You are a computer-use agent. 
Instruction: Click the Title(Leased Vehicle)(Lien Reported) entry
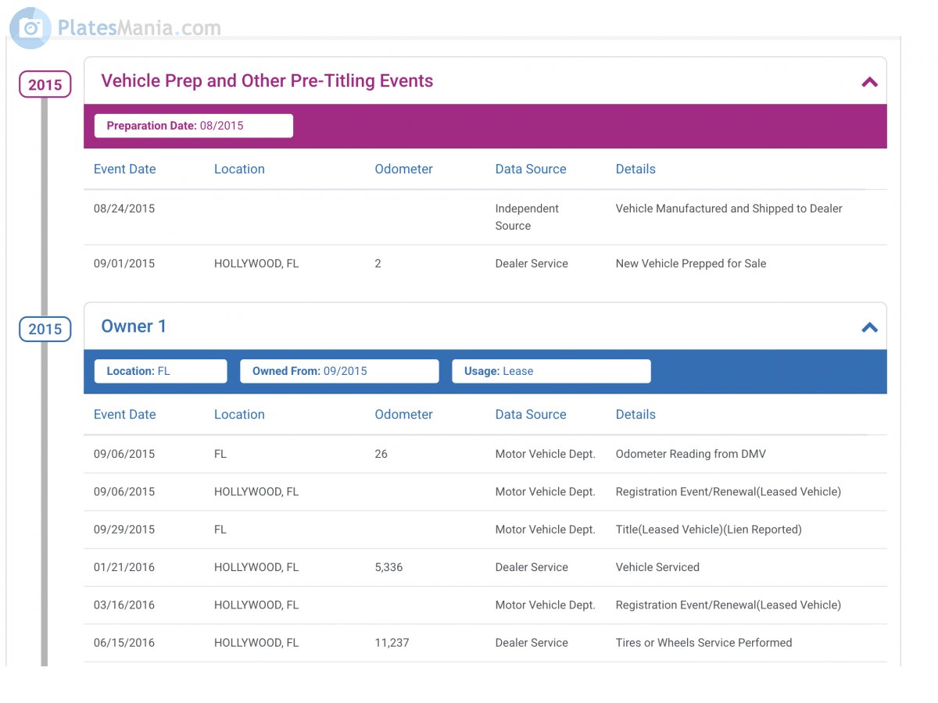coord(708,530)
